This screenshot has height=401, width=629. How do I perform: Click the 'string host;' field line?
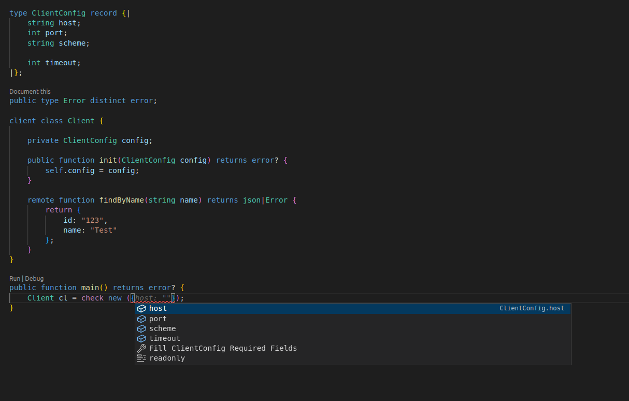click(x=54, y=23)
